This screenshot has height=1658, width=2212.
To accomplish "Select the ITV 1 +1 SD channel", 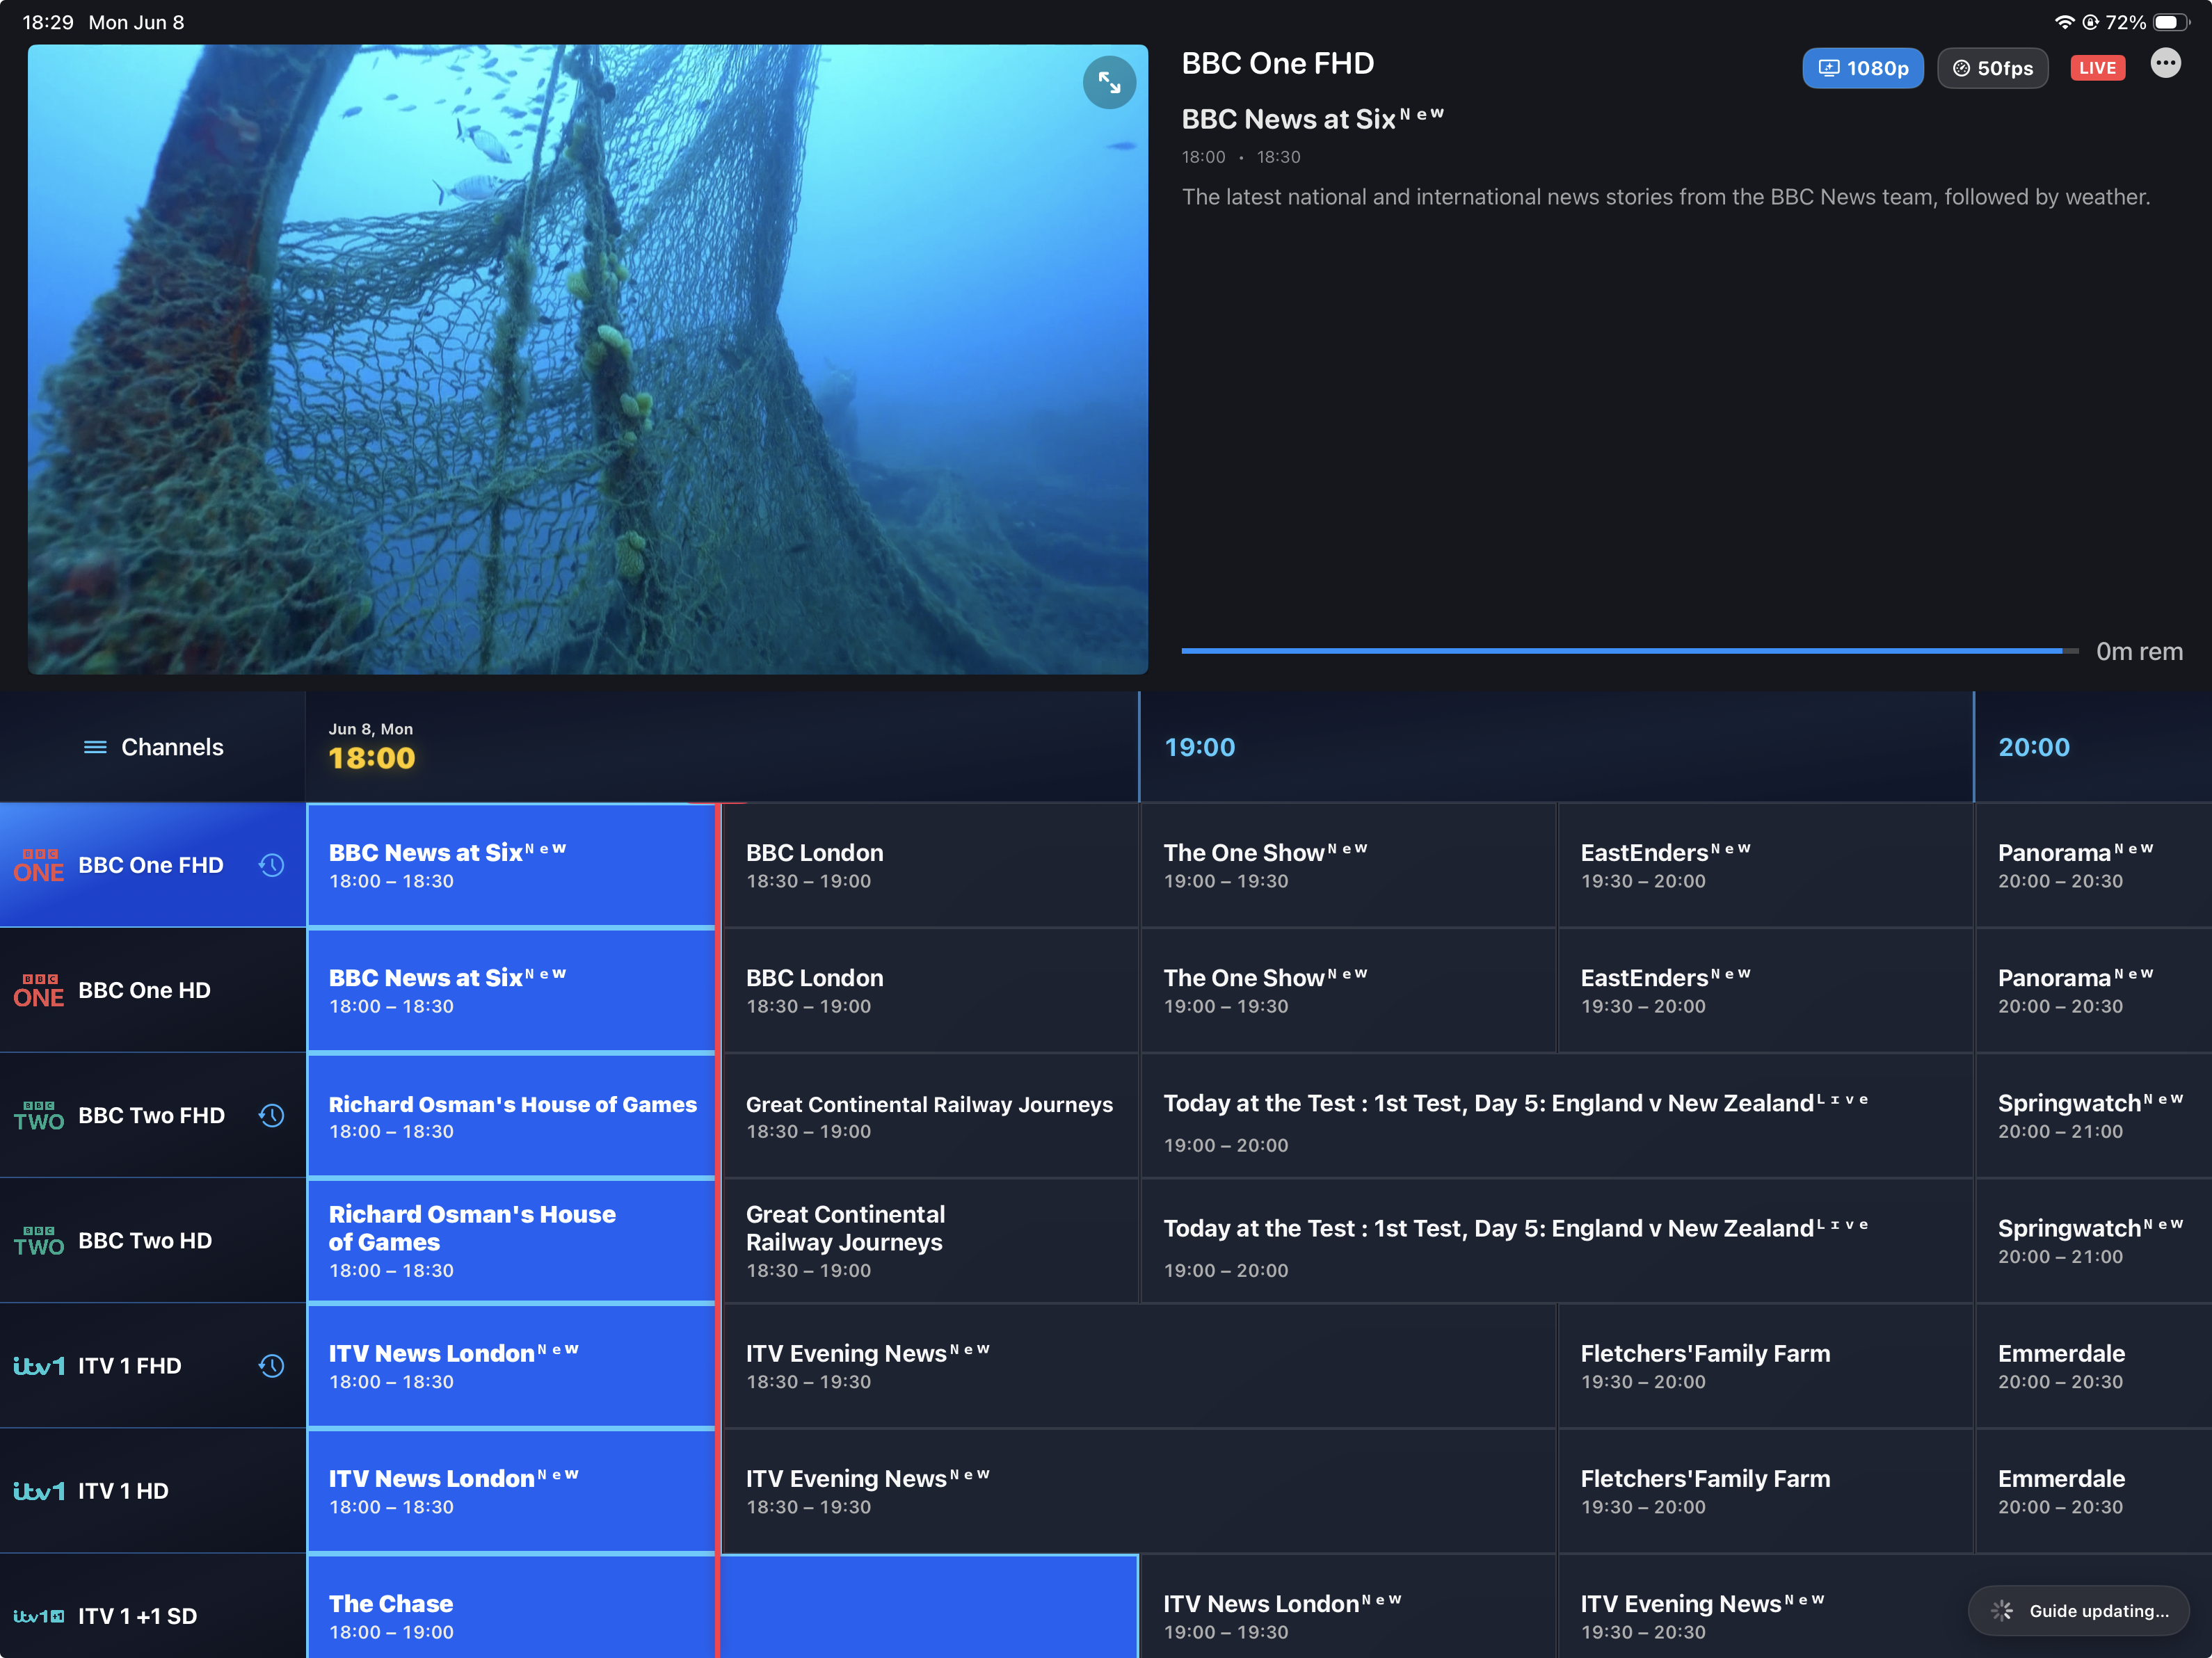I will pos(153,1607).
